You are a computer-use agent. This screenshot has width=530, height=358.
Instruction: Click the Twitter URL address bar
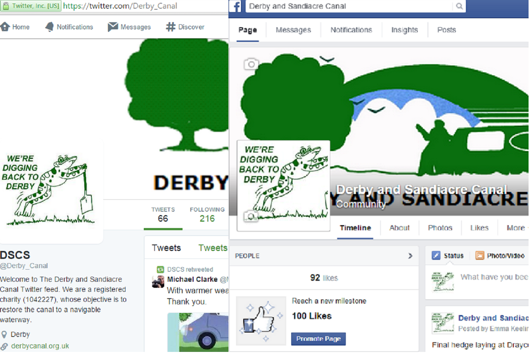(x=143, y=6)
